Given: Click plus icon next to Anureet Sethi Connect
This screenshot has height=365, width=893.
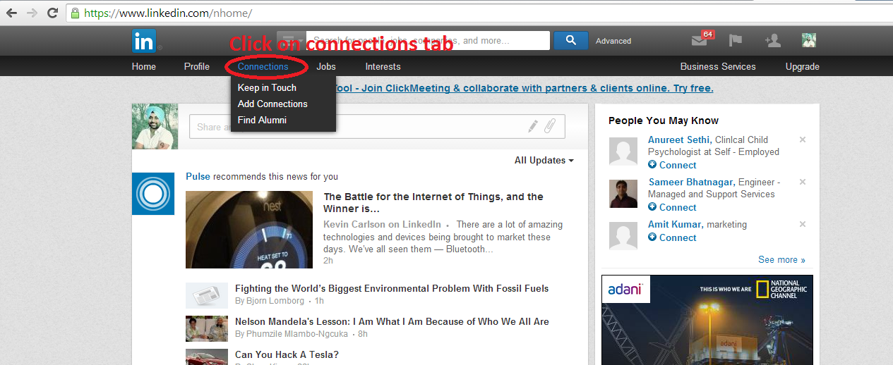Looking at the screenshot, I should (652, 165).
